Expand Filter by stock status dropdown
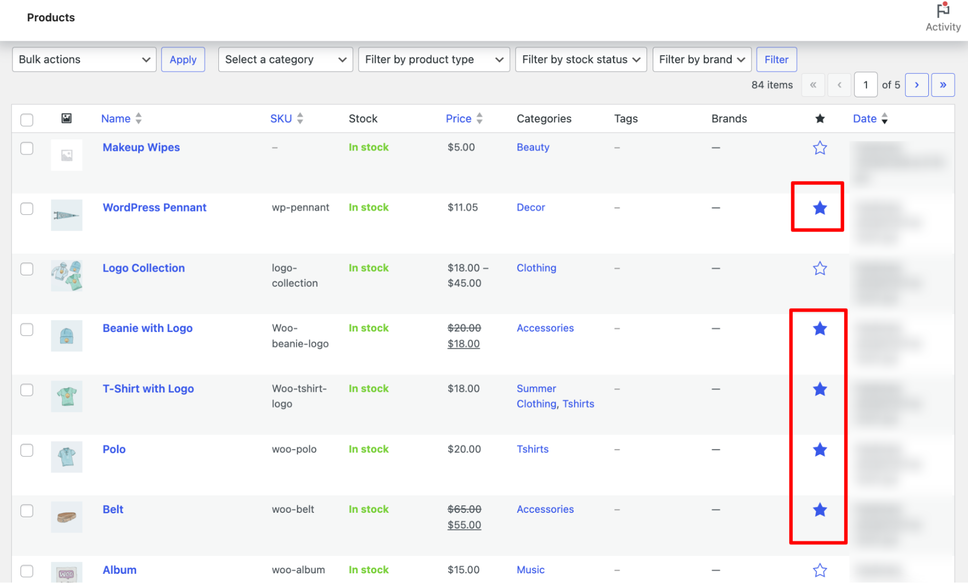The image size is (968, 583). point(581,60)
